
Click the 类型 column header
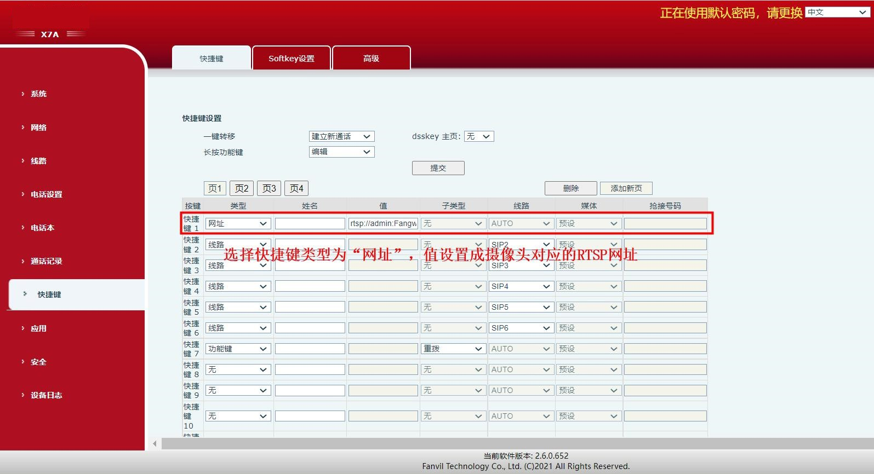pyautogui.click(x=238, y=206)
